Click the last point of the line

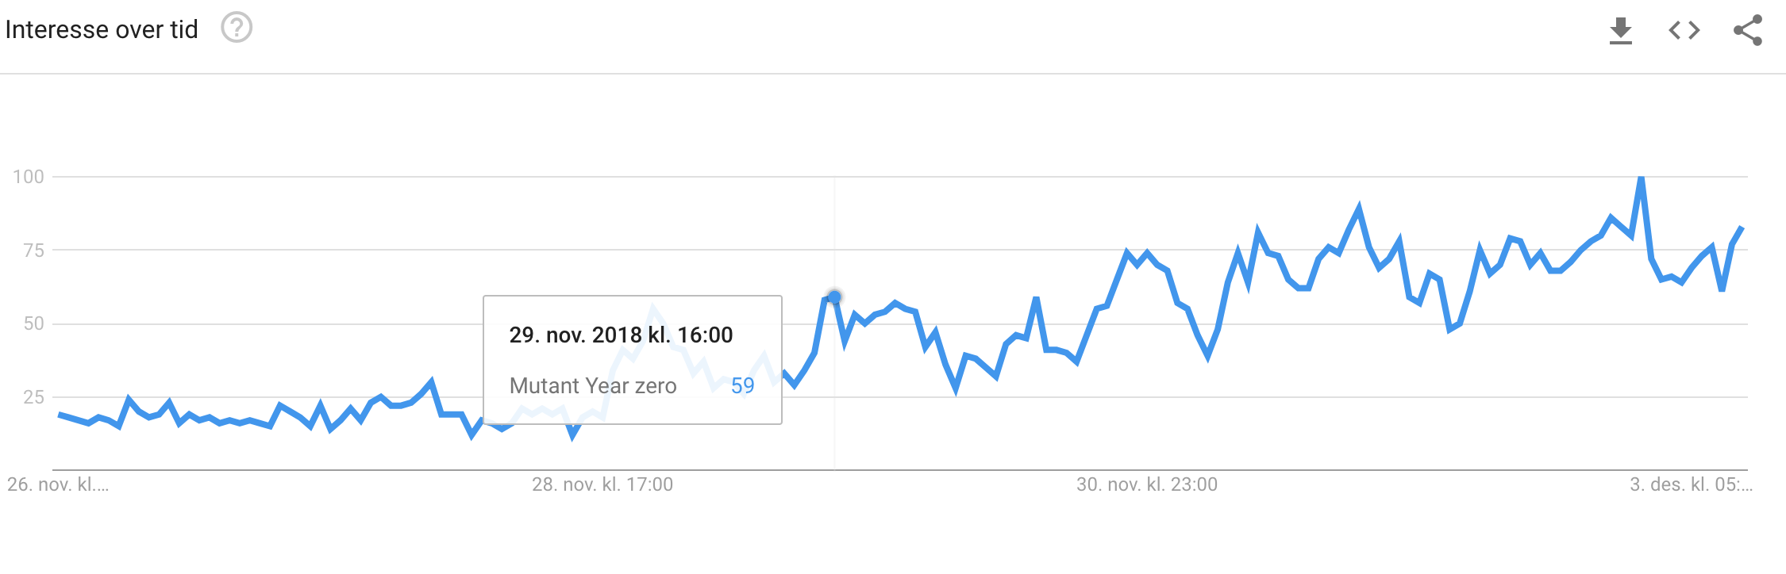1742,228
